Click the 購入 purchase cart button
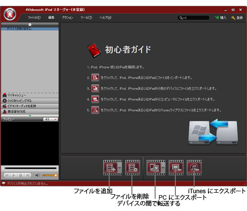Image resolution: width=247 pixels, height=211 pixels. tap(221, 18)
